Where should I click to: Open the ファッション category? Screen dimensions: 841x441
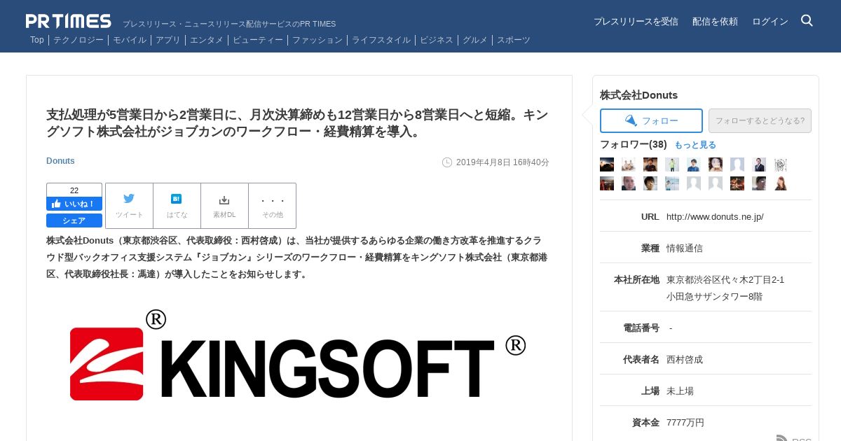(x=317, y=40)
